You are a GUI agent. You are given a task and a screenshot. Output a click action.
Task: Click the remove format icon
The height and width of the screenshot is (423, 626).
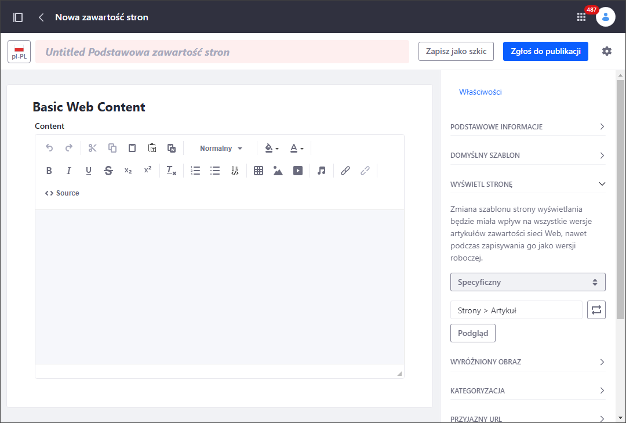[171, 171]
